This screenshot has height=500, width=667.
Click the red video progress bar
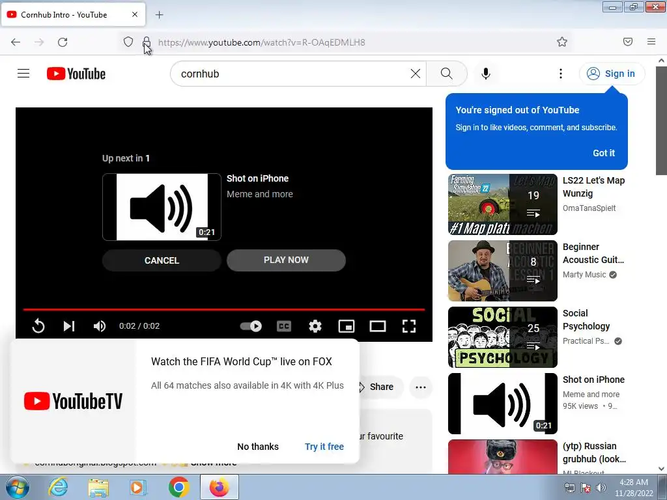[x=224, y=309]
